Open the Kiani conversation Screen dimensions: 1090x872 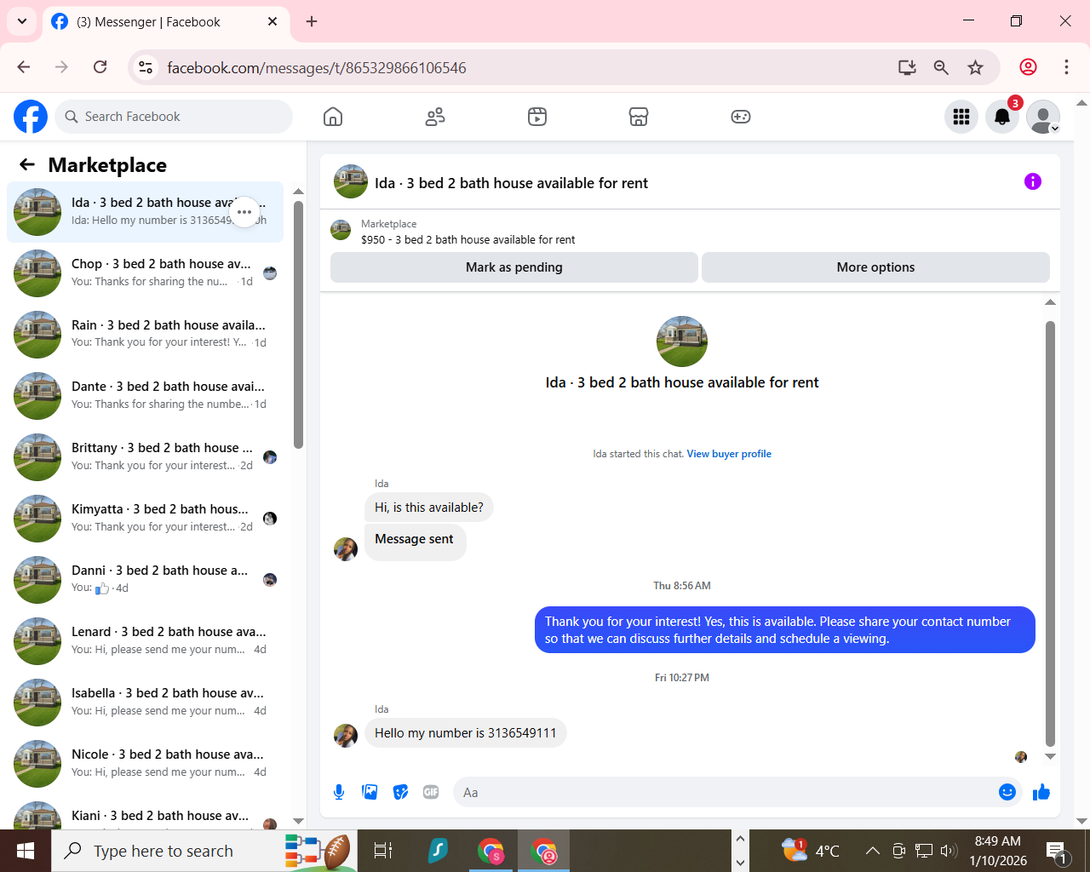[x=146, y=813]
